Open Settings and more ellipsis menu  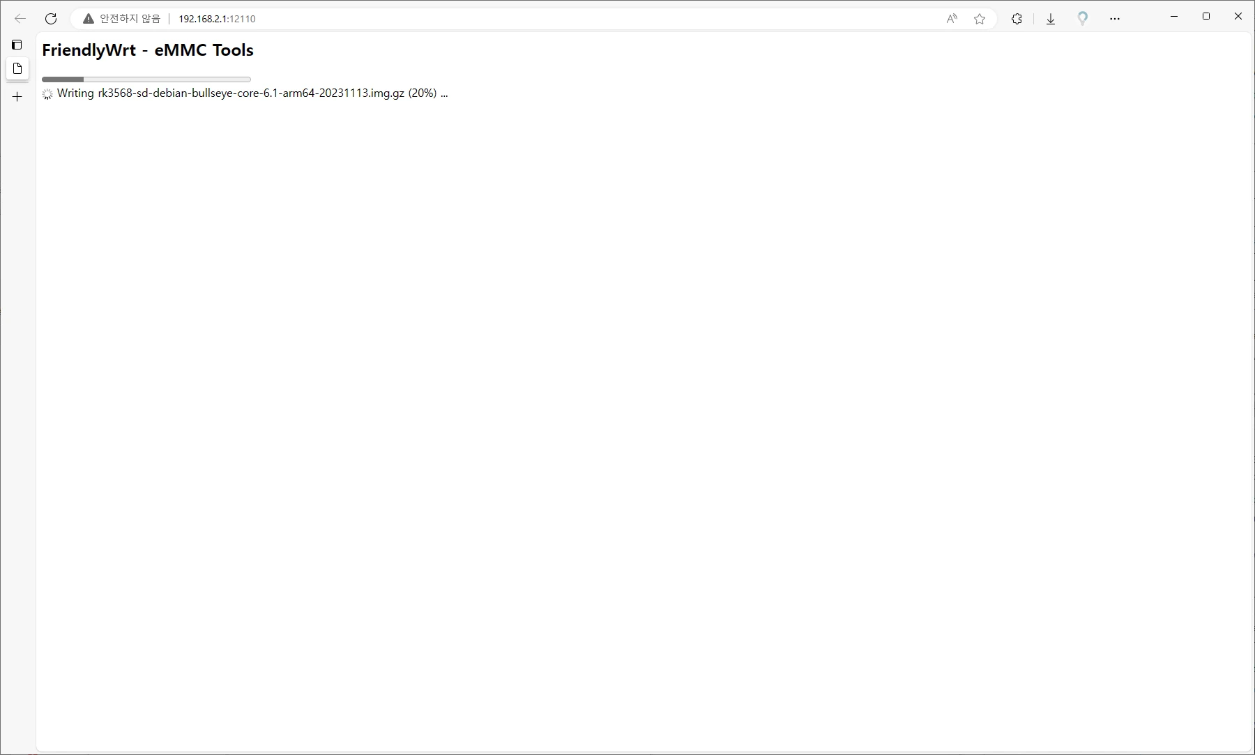(1115, 19)
